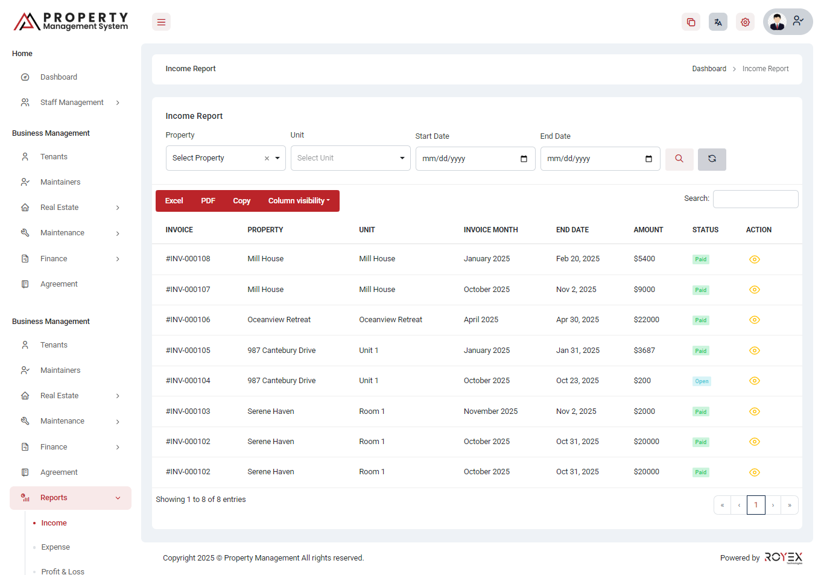This screenshot has height=575, width=824.
Task: Click the hamburger menu icon
Action: click(x=161, y=22)
